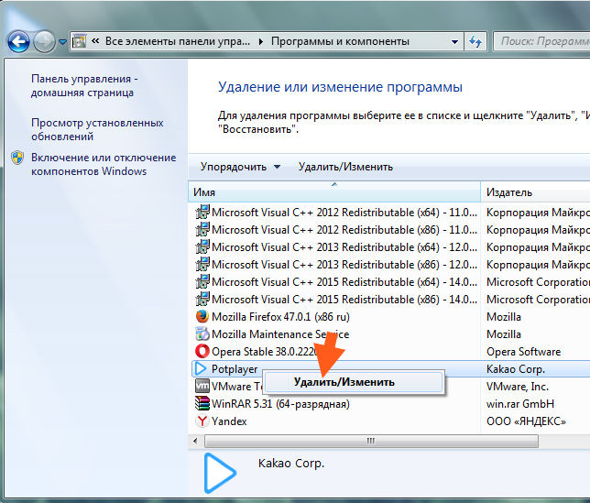Click the WinRAR books icon
Viewport: 590px width, 503px height.
202,404
